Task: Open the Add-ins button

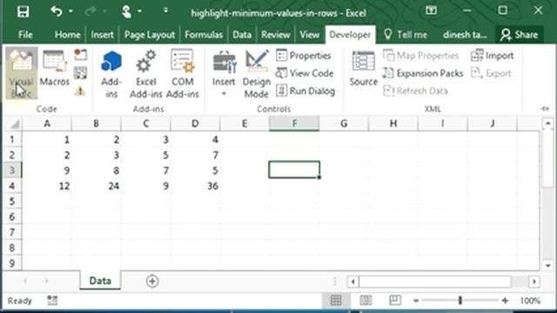Action: pos(111,74)
